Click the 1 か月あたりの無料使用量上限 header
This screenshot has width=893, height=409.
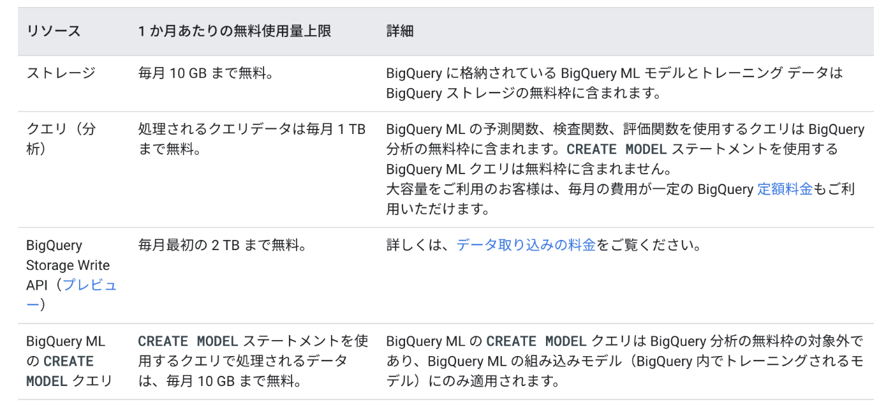pos(235,31)
